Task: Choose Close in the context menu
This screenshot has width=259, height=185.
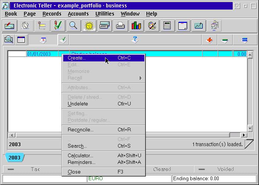Action: [x=104, y=172]
